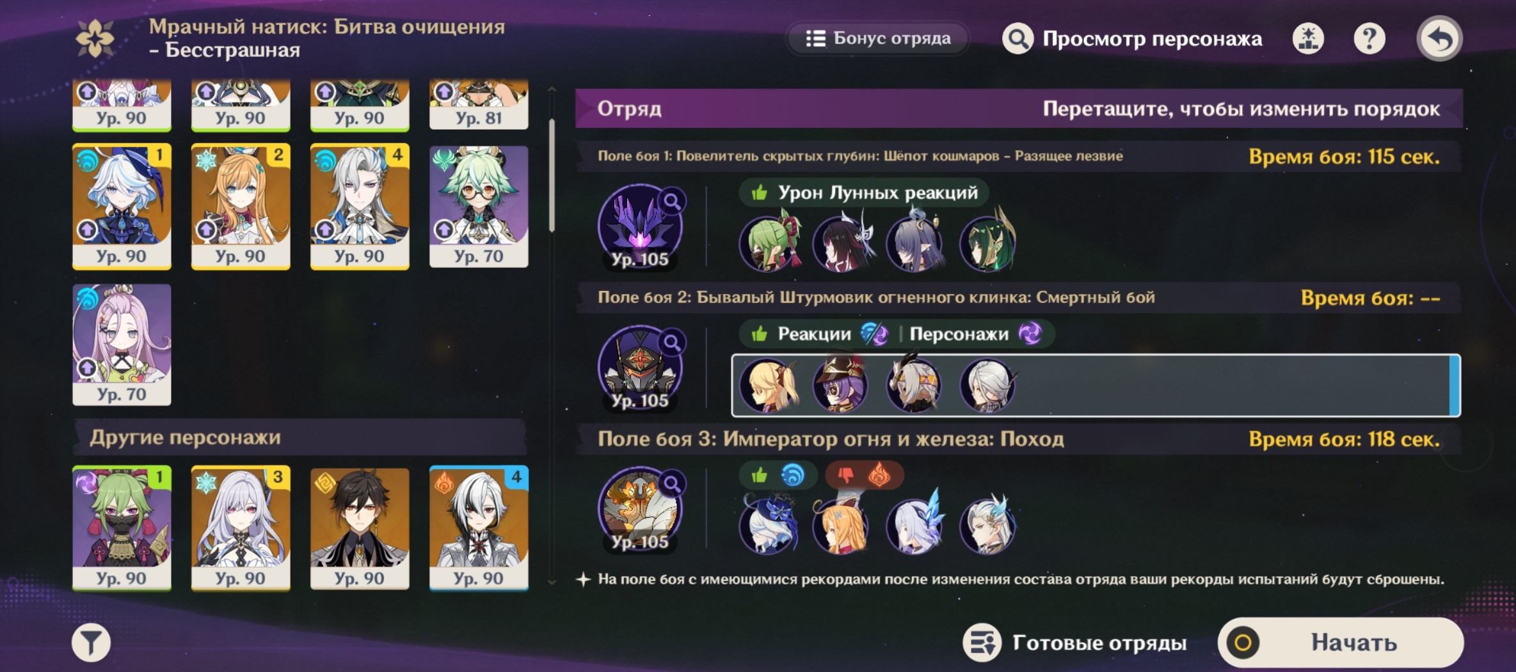Select pink-haired character level 70 card
Image resolution: width=1516 pixels, height=672 pixels.
pos(122,345)
